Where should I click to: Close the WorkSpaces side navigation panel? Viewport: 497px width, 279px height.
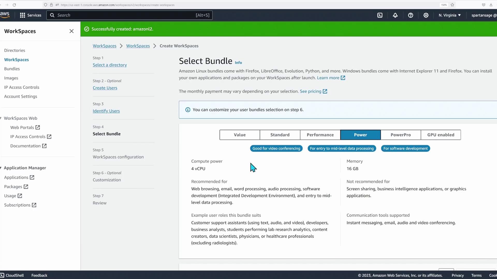tap(71, 31)
